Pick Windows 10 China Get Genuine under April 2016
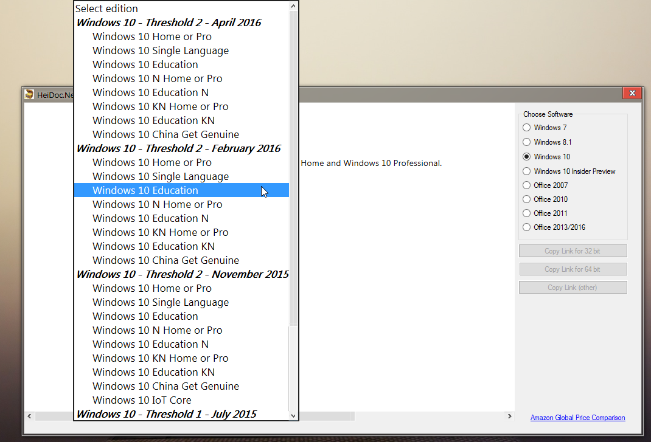 181,134
